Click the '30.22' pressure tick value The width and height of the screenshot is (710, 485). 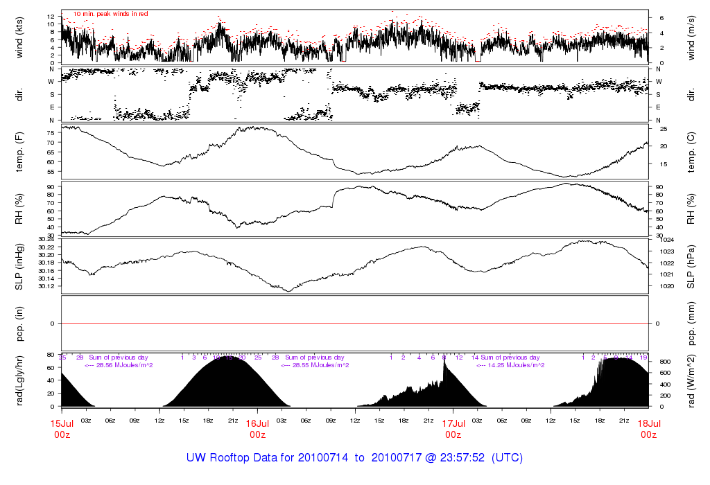(x=46, y=247)
